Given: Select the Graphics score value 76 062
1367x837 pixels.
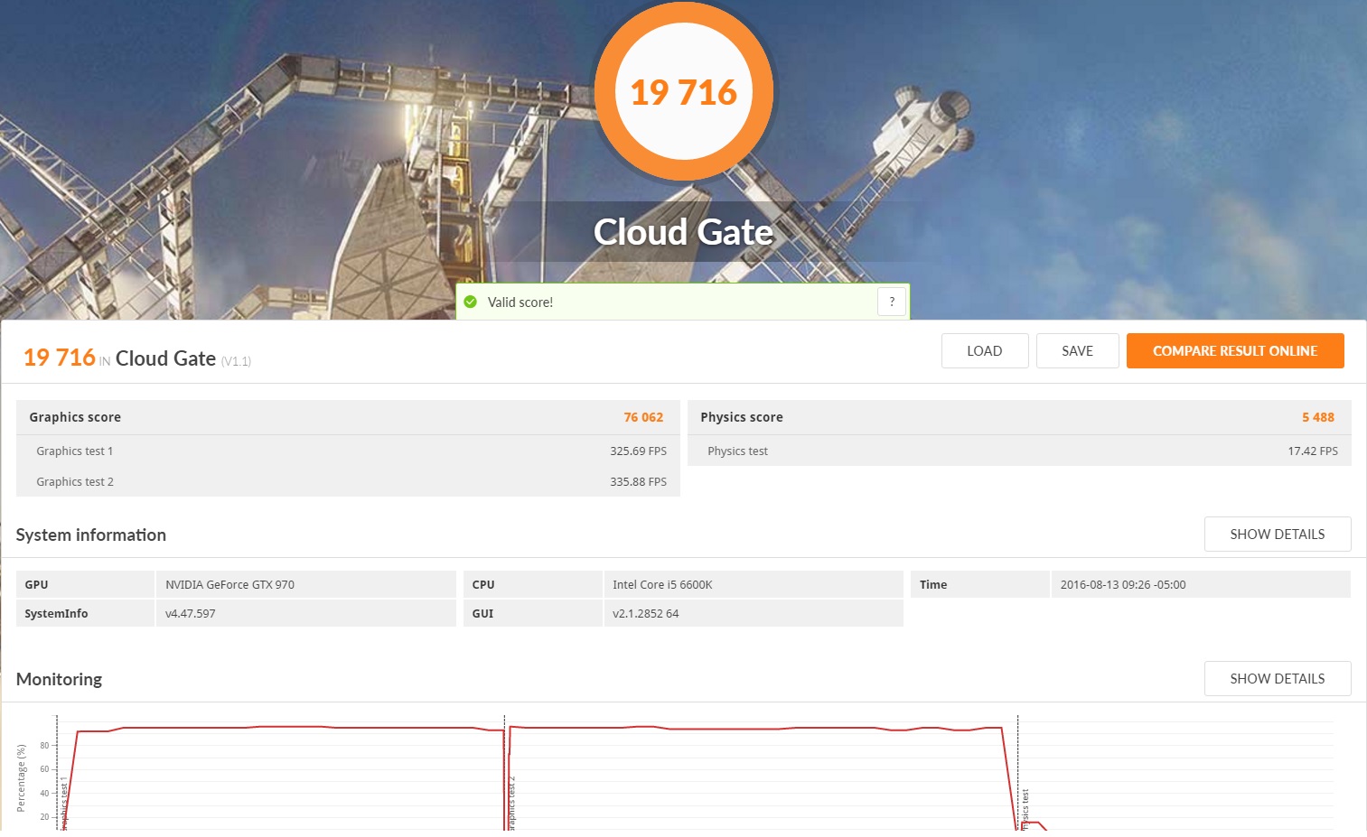Looking at the screenshot, I should [643, 417].
